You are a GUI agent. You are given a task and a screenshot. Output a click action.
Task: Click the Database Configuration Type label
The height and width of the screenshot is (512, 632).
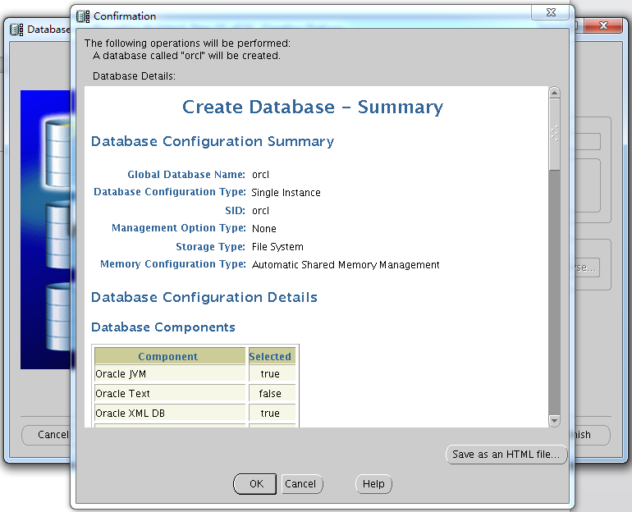coord(170,192)
